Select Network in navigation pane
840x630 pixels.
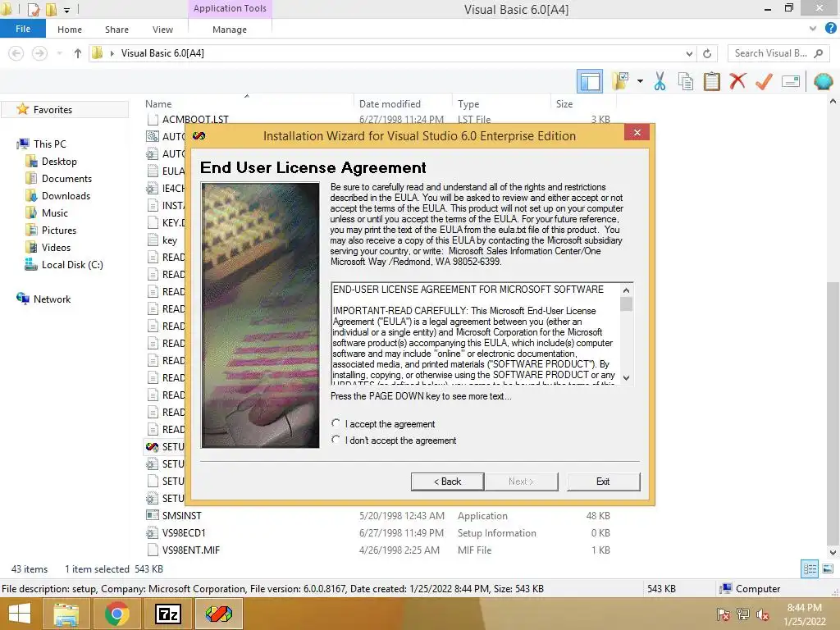click(x=52, y=299)
